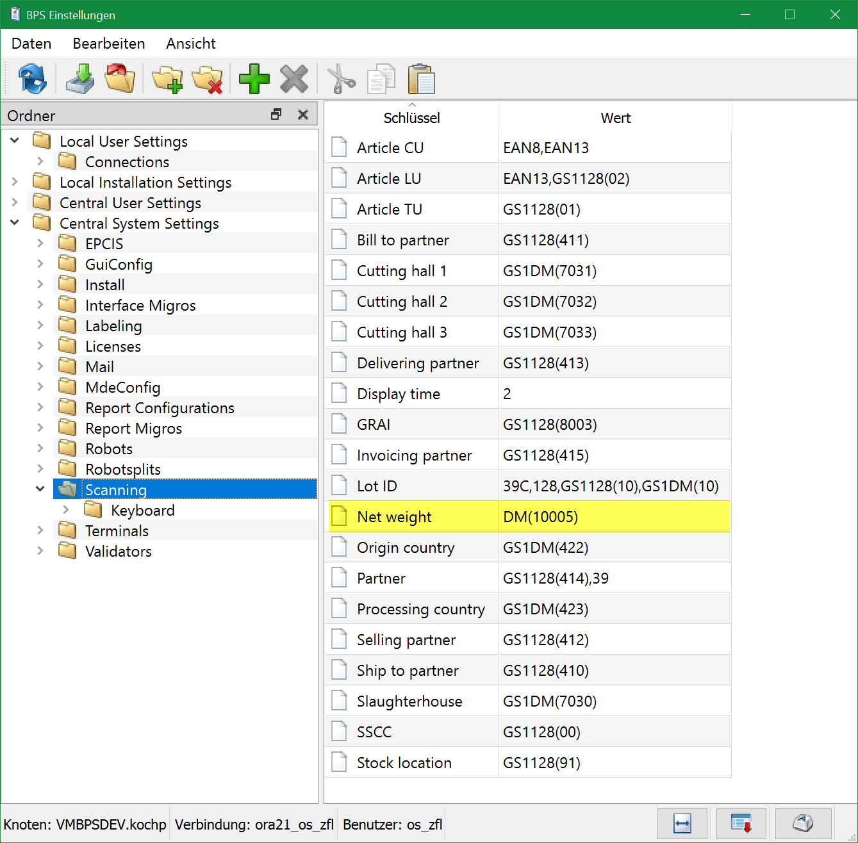Collapse the Scanning folder node
The height and width of the screenshot is (843, 858).
click(40, 489)
